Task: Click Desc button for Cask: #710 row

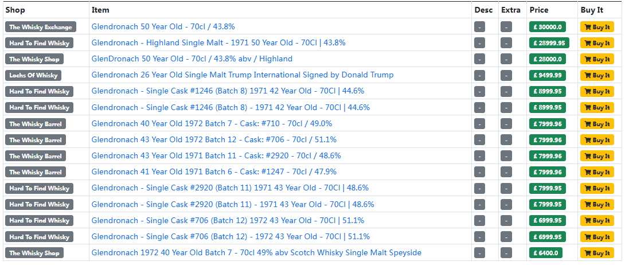Action: 479,124
